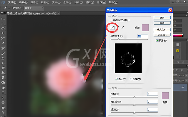Select the History Brush tool
188x117 pixels.
pos(3,63)
